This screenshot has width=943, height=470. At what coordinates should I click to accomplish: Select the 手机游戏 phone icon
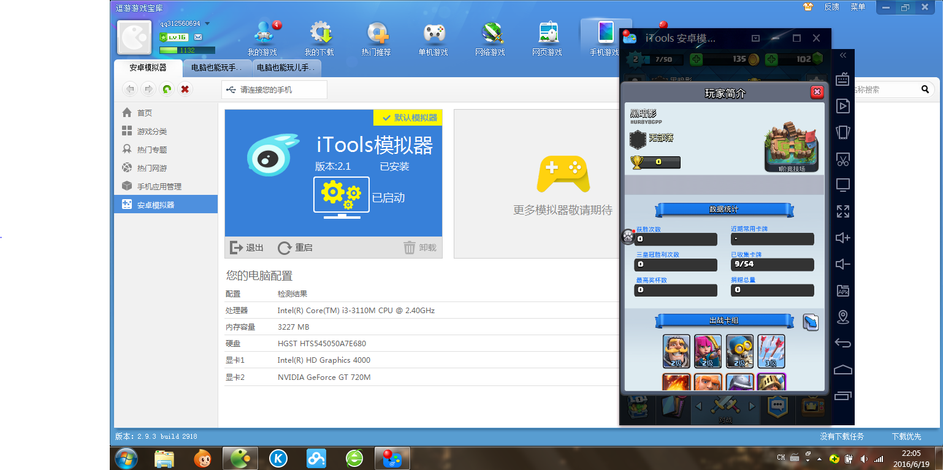605,32
